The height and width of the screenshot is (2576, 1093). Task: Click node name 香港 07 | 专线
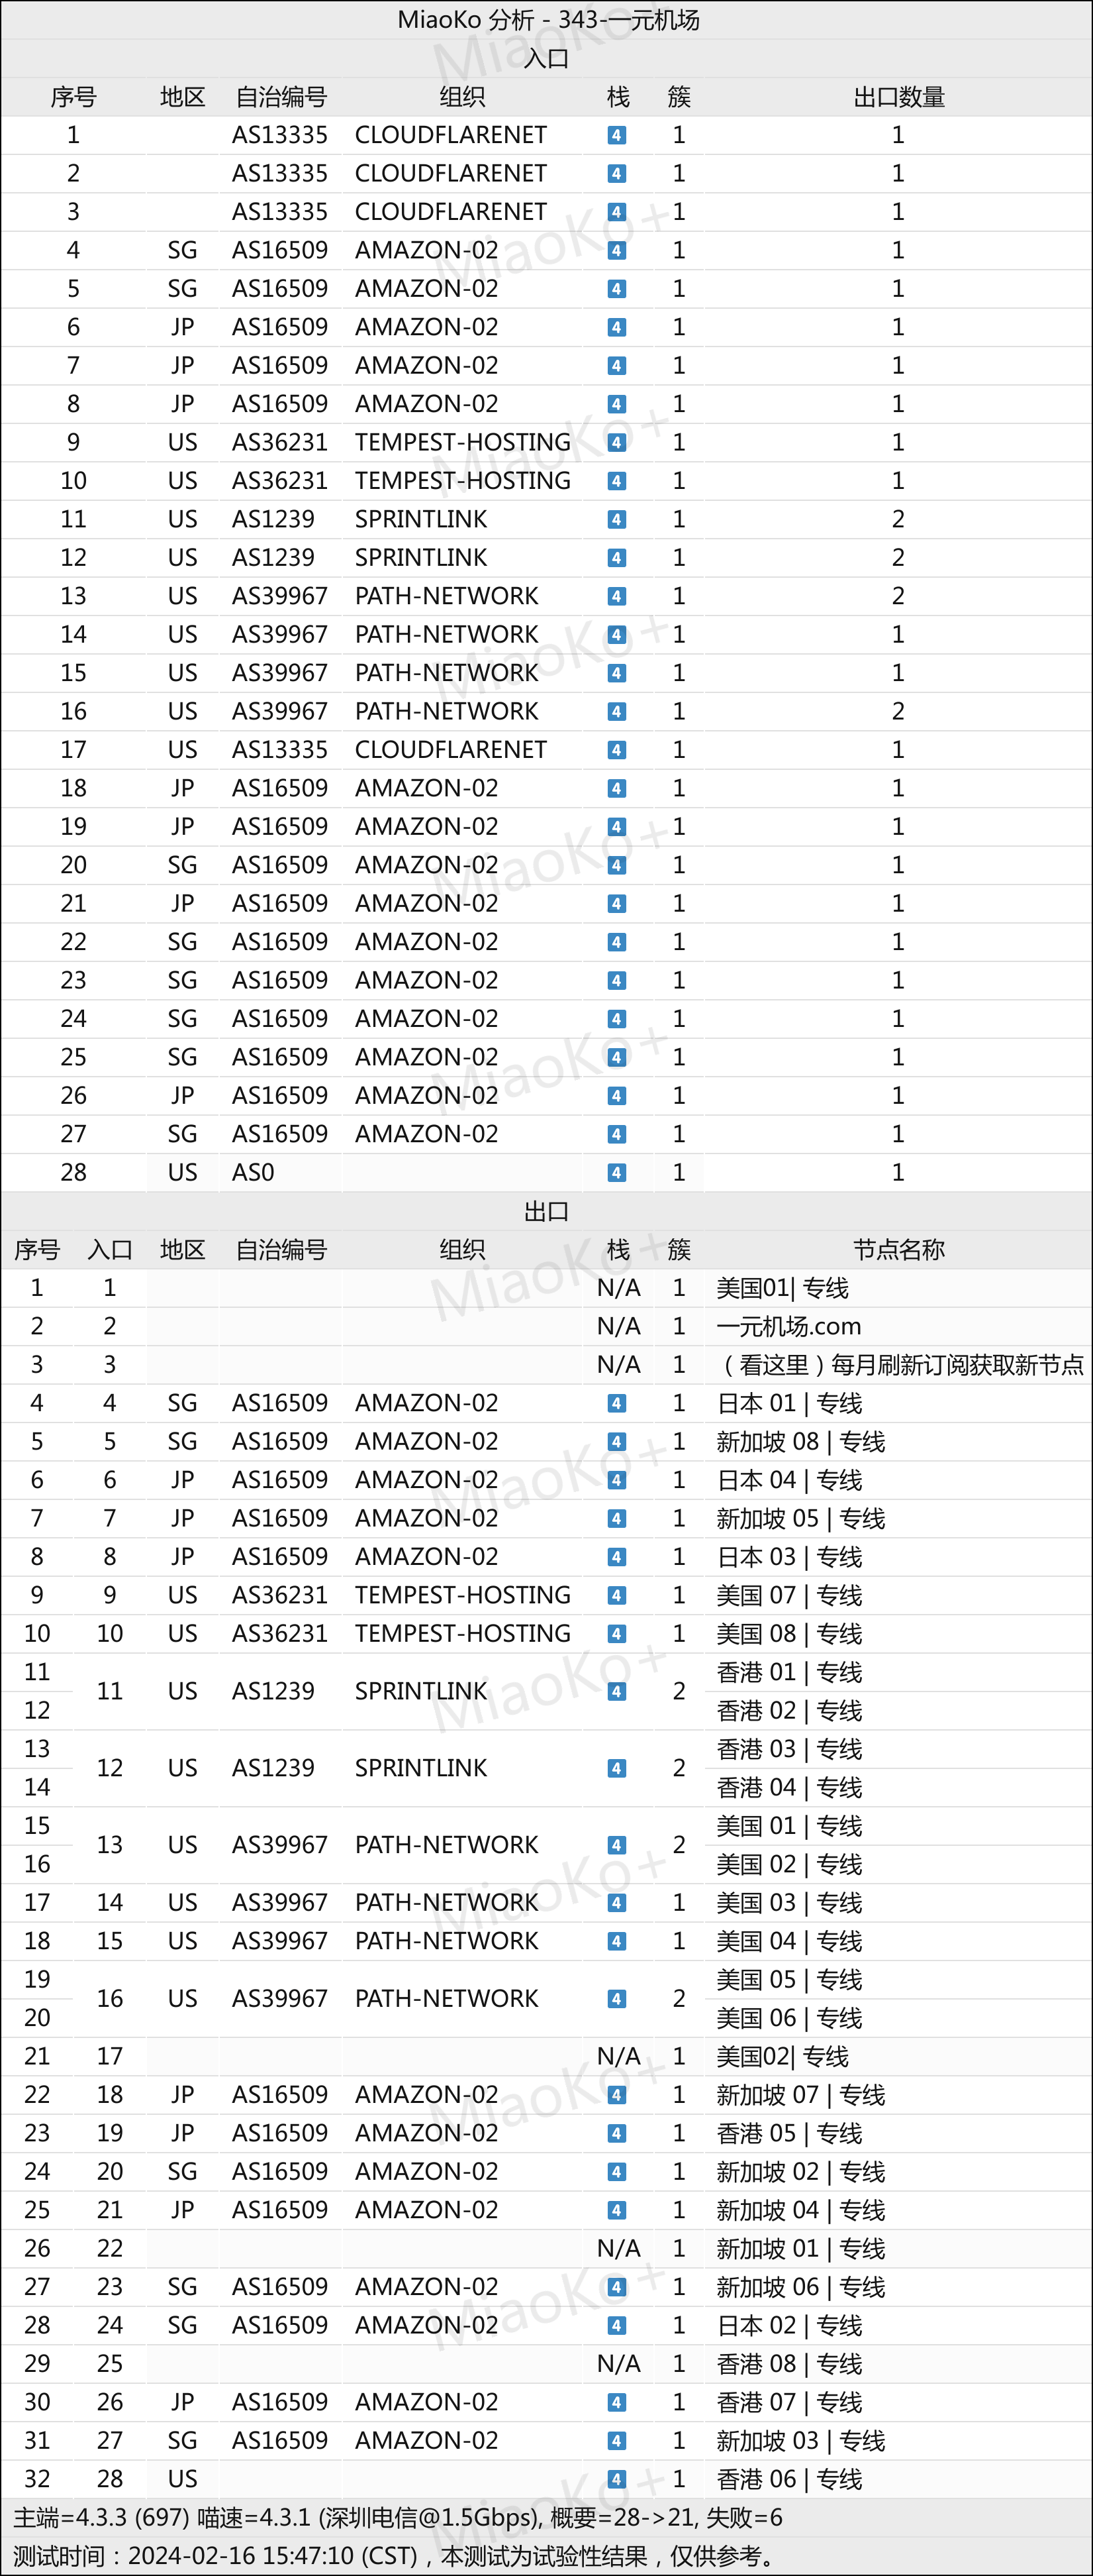pyautogui.click(x=788, y=2402)
